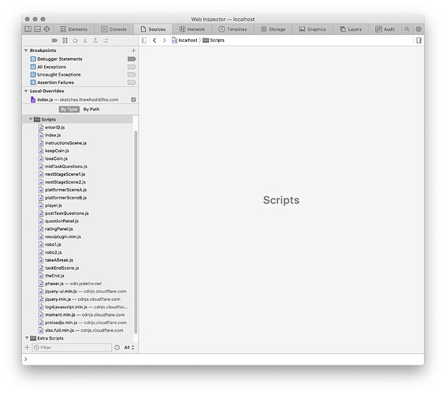This screenshot has width=446, height=394.
Task: Switch to the Console tab
Action: tap(113, 29)
